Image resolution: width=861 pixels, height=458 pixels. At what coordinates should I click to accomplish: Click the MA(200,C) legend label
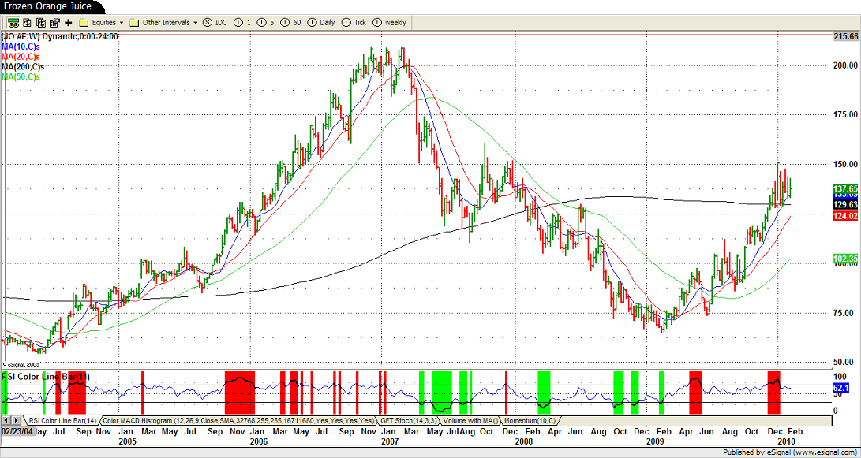[21, 67]
